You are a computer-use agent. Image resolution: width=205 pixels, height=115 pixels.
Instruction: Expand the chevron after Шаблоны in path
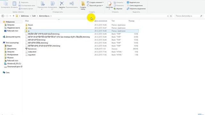click(x=30, y=16)
